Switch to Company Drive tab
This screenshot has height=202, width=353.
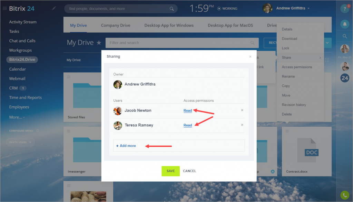point(116,25)
